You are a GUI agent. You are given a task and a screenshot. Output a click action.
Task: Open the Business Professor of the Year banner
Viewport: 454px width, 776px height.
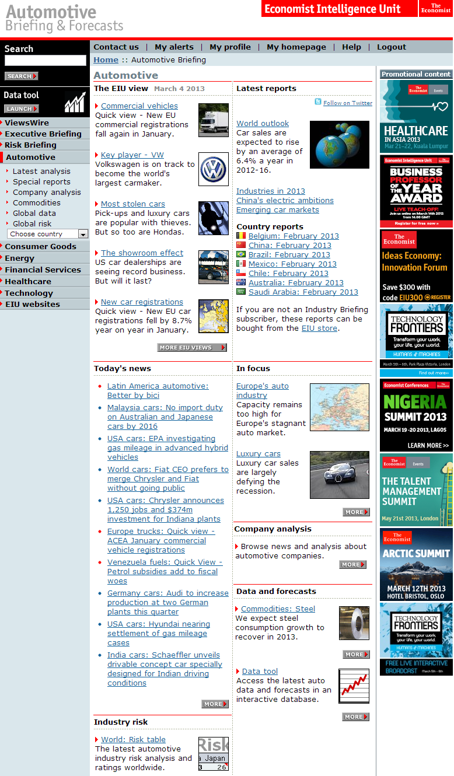[416, 191]
